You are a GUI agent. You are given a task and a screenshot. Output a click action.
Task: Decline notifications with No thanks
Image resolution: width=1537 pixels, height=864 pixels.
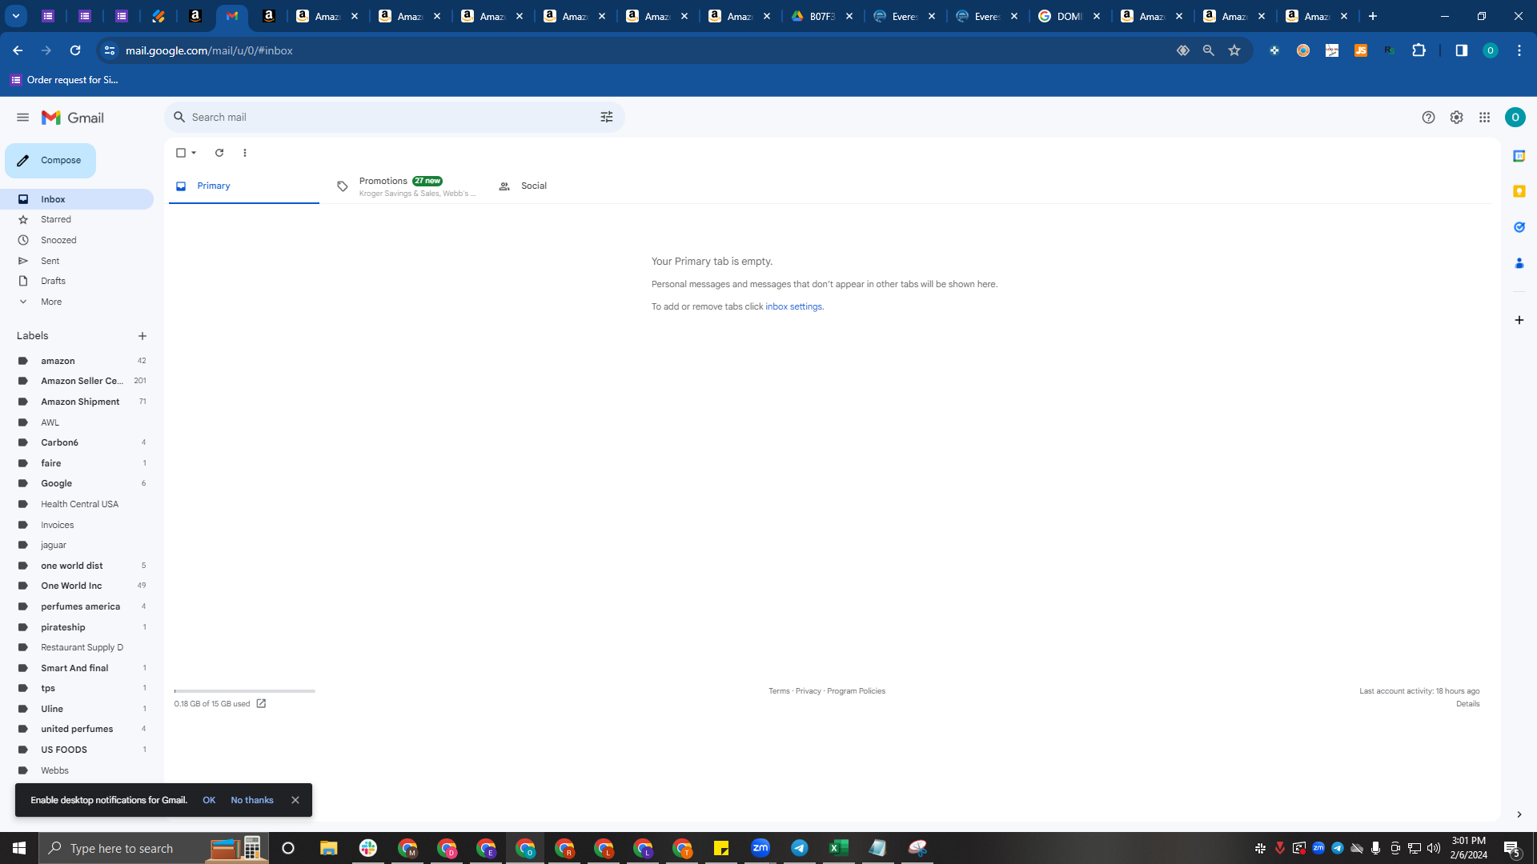(252, 800)
